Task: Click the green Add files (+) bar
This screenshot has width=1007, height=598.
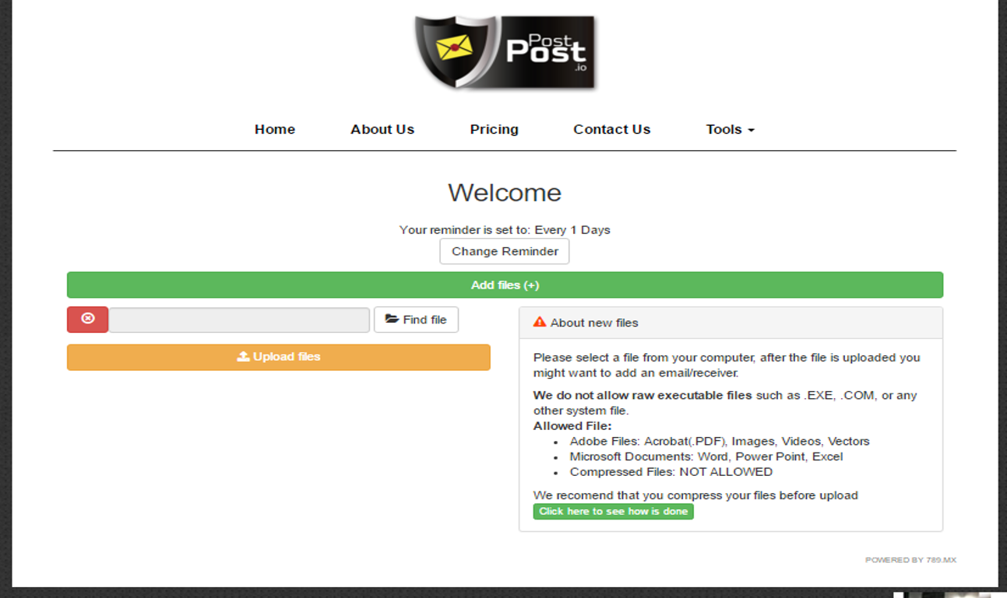Action: click(505, 285)
